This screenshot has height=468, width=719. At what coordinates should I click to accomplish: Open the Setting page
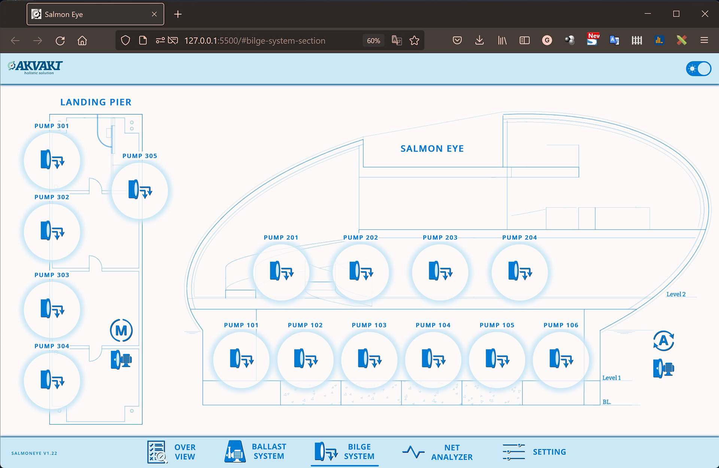pyautogui.click(x=534, y=452)
